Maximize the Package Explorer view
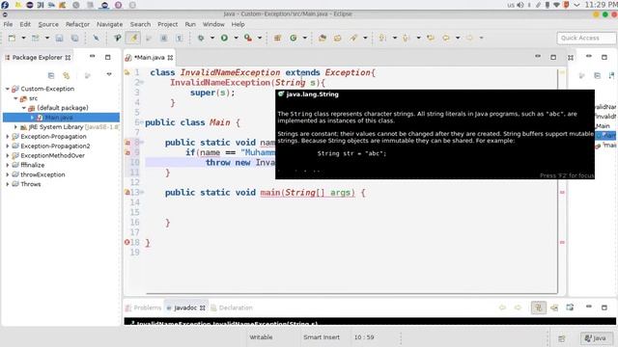 click(x=108, y=57)
